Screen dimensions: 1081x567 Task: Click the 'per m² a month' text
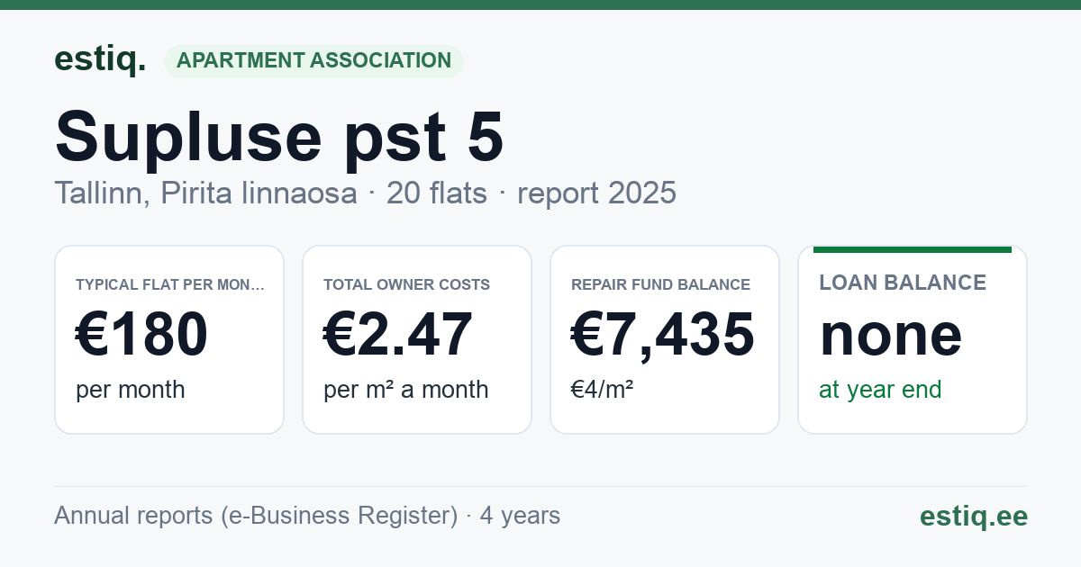pyautogui.click(x=405, y=390)
